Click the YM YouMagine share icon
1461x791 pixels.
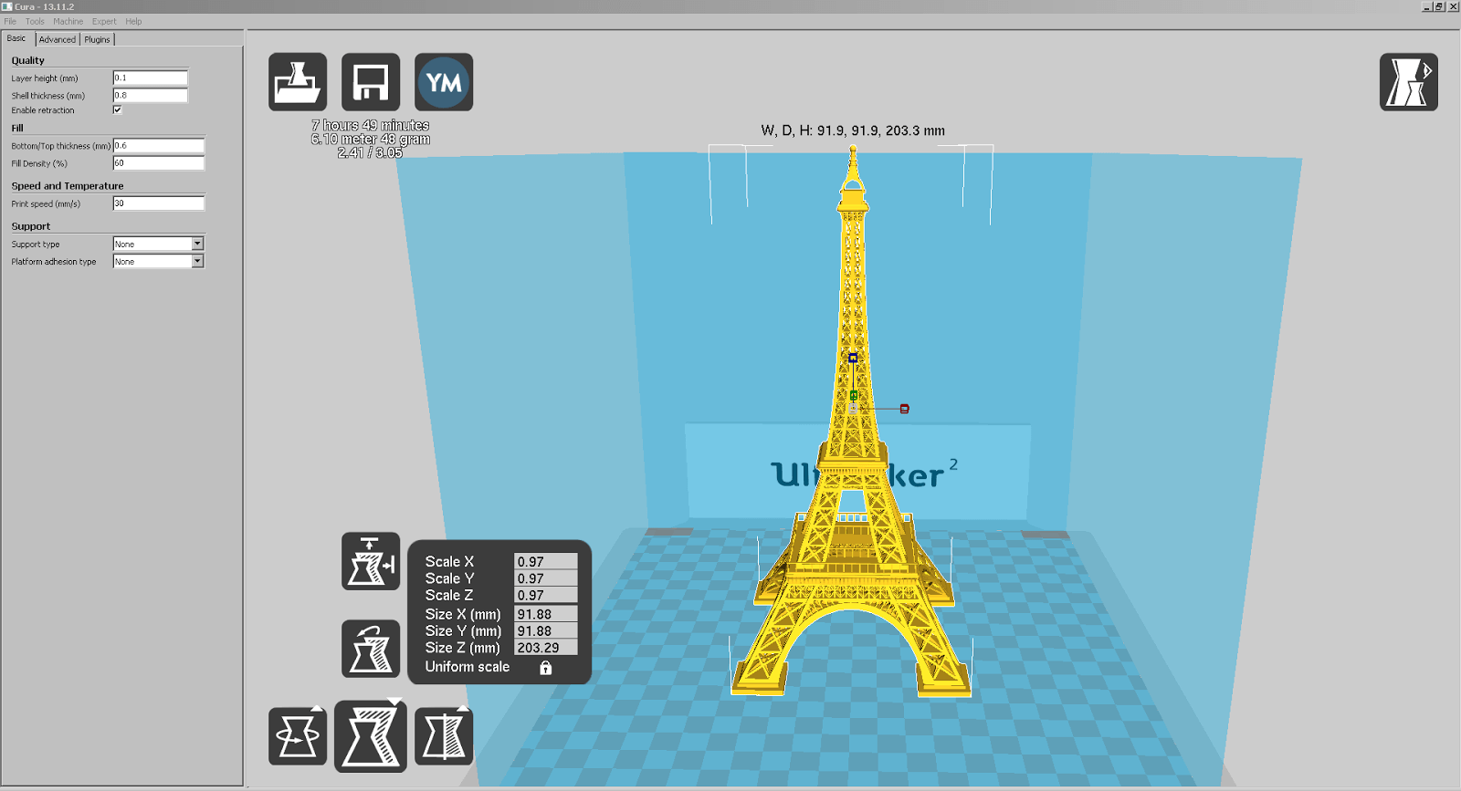(x=444, y=82)
